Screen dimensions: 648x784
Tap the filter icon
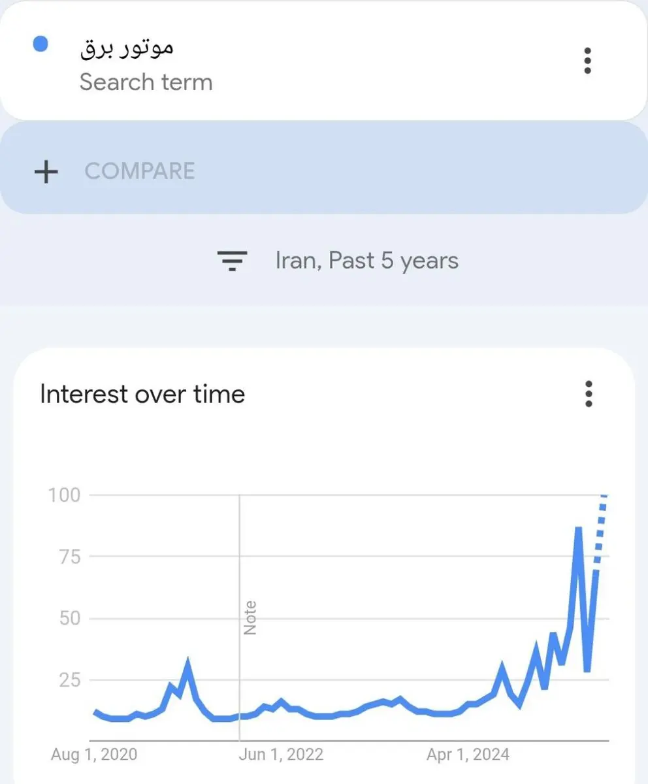point(232,261)
